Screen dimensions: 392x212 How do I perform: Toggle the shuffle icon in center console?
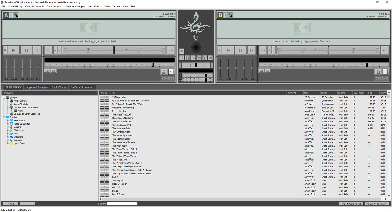[x=210, y=58]
